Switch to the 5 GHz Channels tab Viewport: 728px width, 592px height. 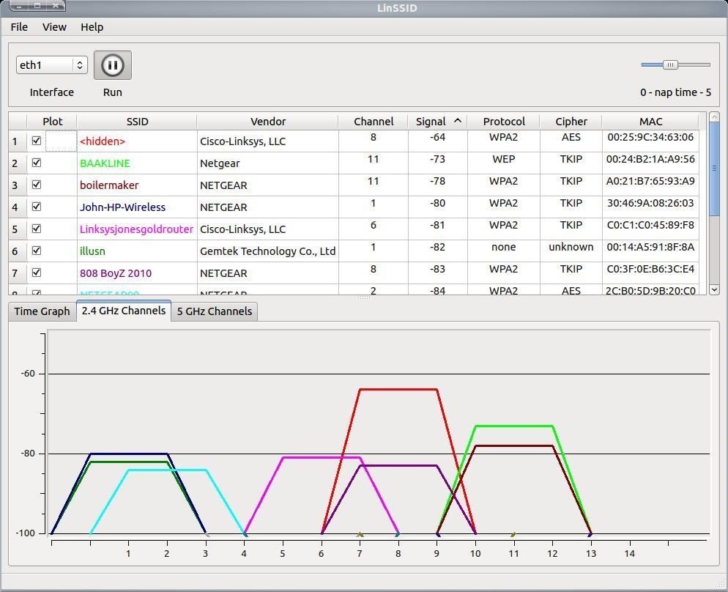[x=214, y=311]
